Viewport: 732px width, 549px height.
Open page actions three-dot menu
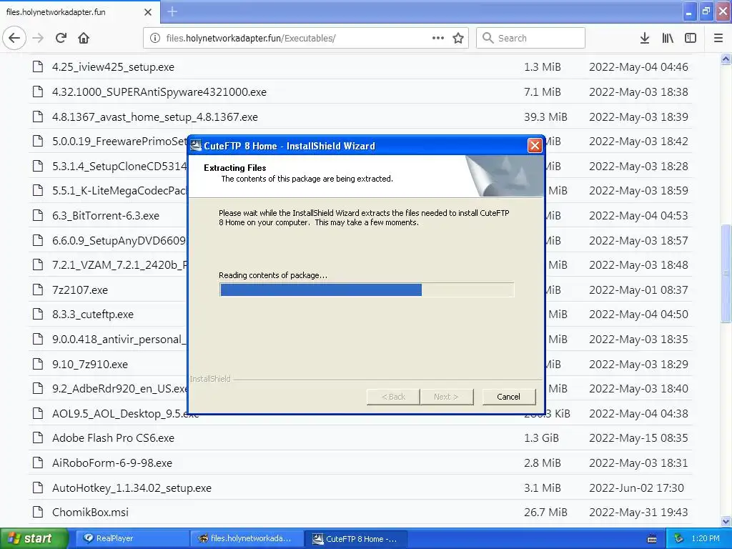click(x=438, y=39)
